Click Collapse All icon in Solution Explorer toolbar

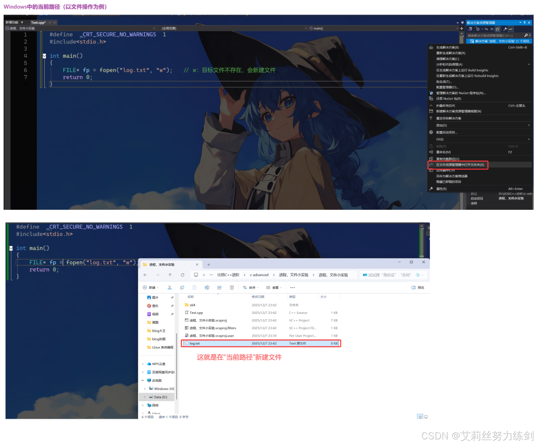point(492,29)
